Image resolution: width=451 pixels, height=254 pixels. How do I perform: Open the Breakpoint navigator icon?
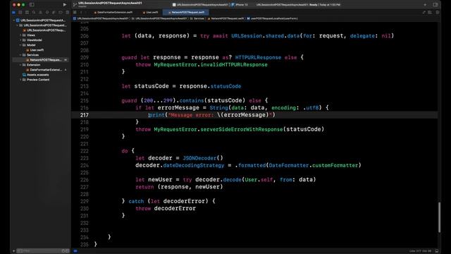[x=61, y=13]
